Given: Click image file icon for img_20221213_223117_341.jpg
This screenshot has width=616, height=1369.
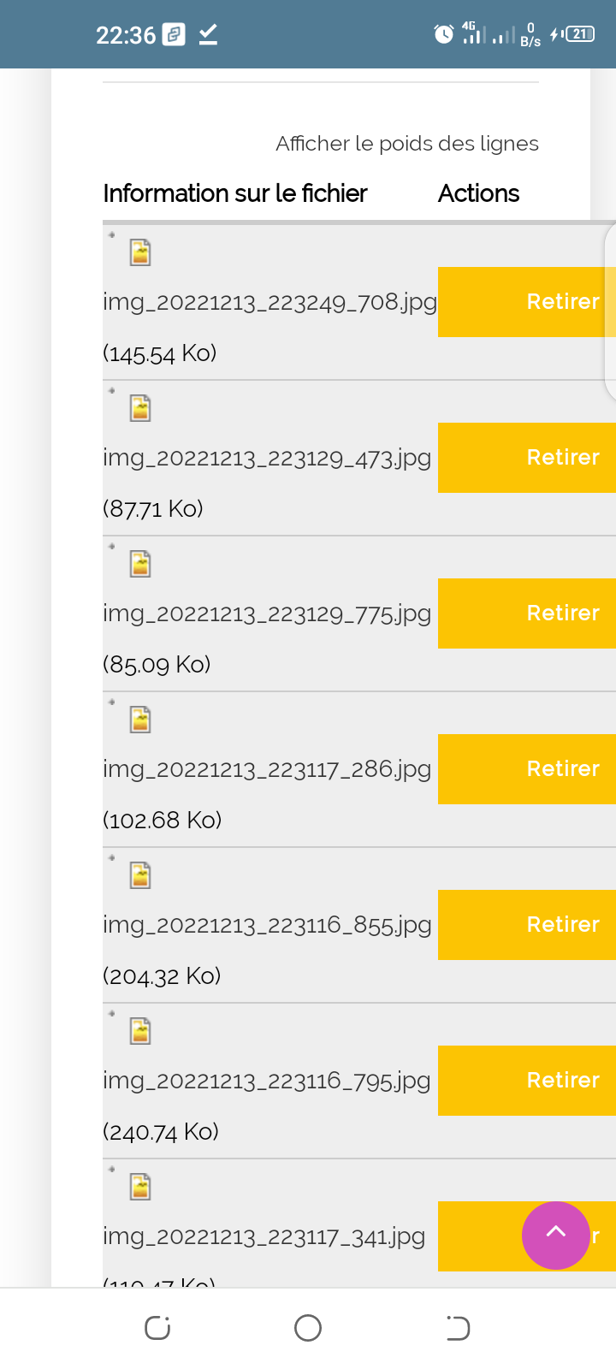Looking at the screenshot, I should coord(140,1188).
